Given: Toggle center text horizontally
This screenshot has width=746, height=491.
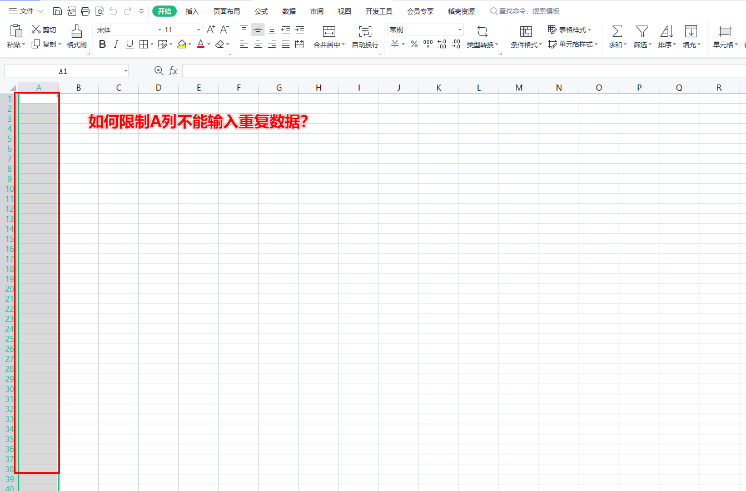Looking at the screenshot, I should pyautogui.click(x=258, y=44).
